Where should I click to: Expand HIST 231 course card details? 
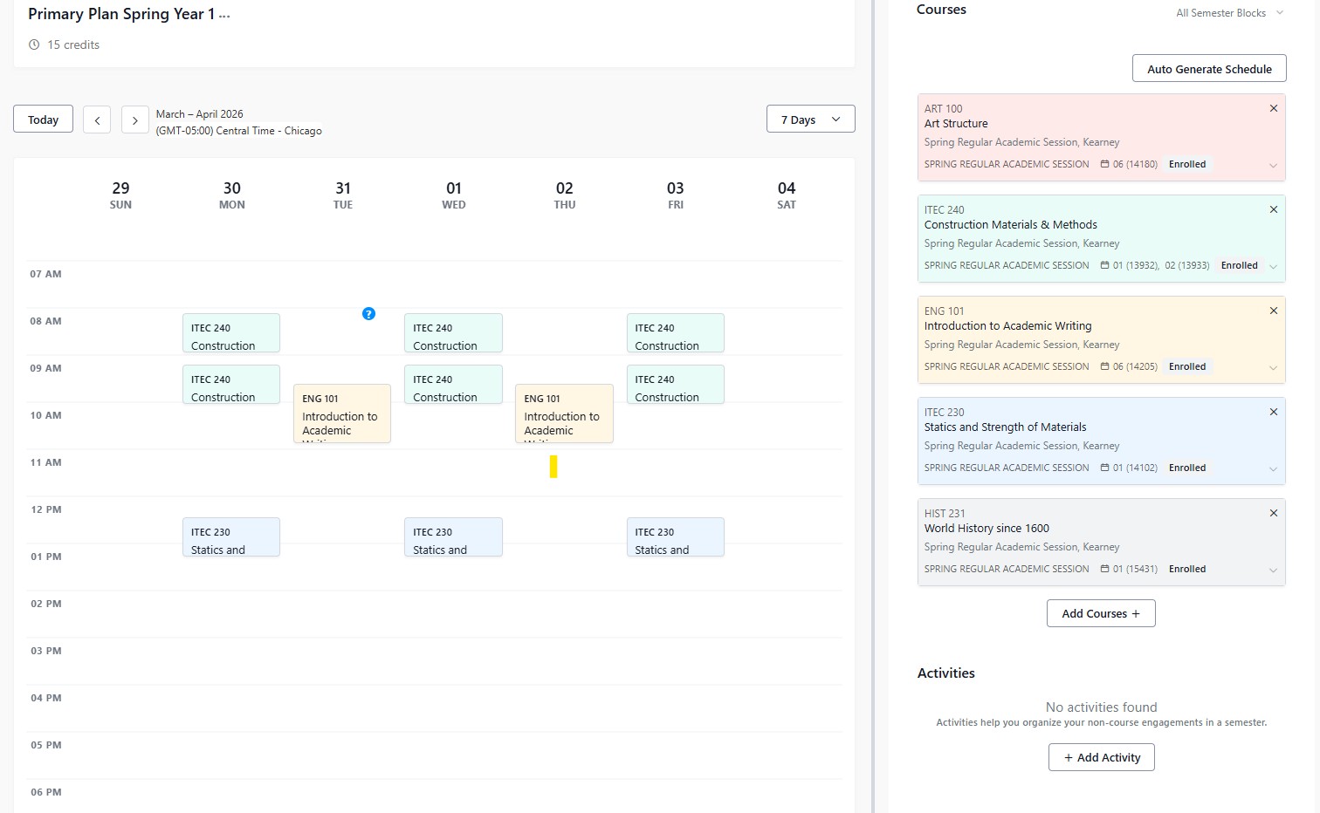point(1273,570)
